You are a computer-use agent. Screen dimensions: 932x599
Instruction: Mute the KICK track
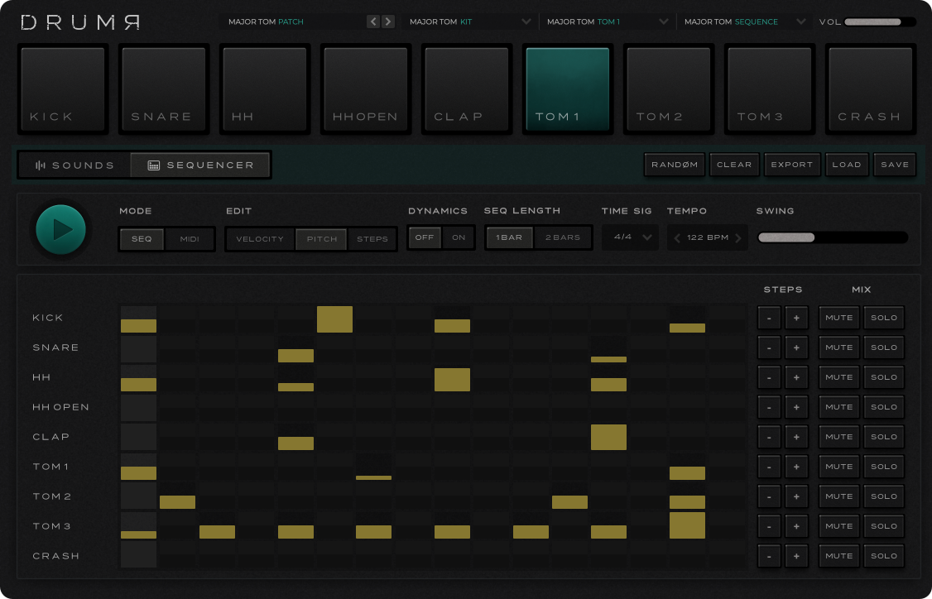click(x=839, y=318)
